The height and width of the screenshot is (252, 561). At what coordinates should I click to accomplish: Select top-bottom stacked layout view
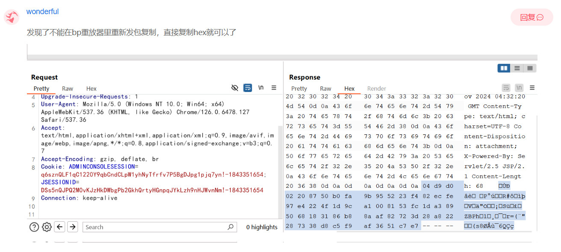pos(517,68)
